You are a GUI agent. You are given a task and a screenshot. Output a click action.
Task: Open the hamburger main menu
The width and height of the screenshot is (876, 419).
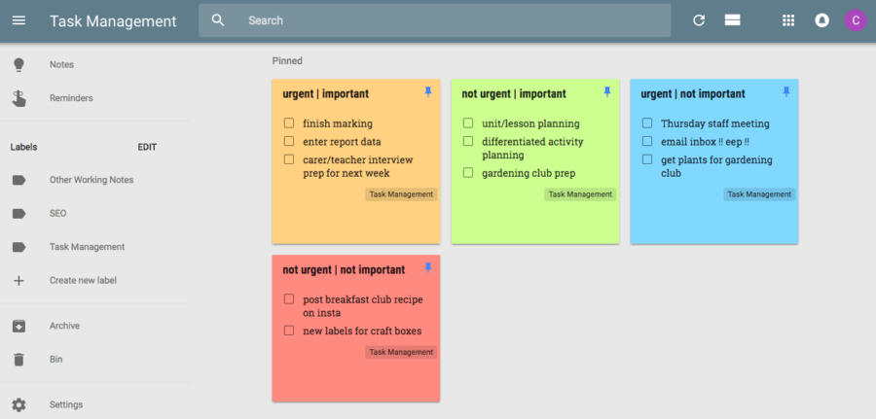19,20
